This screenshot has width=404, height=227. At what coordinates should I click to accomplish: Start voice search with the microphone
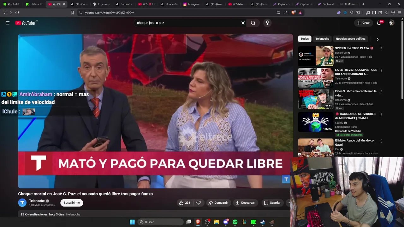[267, 23]
